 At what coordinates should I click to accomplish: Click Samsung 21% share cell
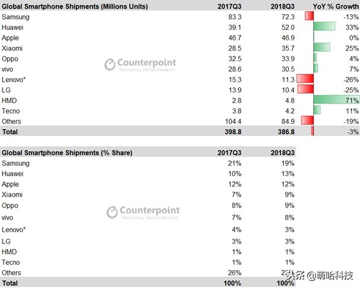coord(234,164)
